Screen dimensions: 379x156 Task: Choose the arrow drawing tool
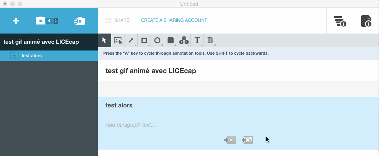coord(131,40)
